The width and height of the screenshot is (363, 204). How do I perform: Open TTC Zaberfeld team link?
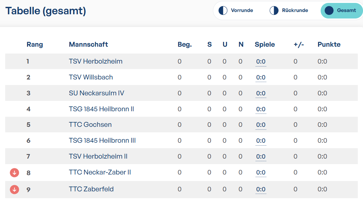click(91, 189)
